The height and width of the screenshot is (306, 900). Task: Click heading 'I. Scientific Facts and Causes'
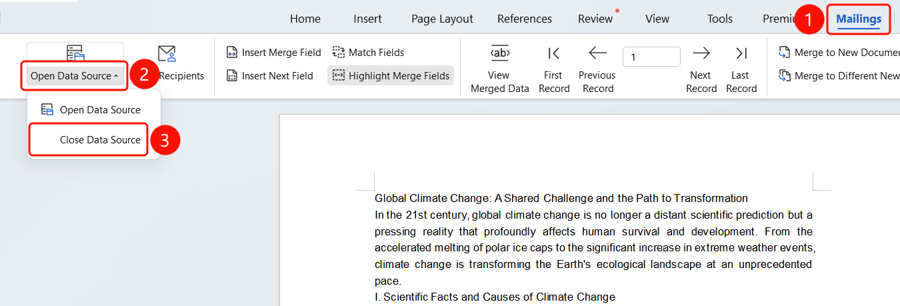click(x=495, y=297)
